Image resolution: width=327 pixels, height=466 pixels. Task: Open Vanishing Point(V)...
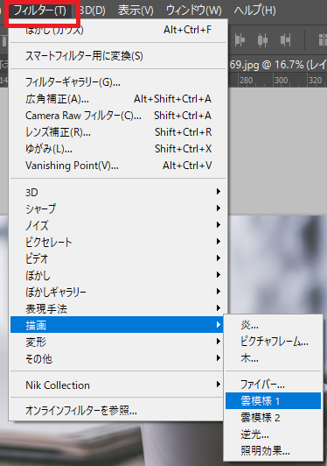click(118, 166)
